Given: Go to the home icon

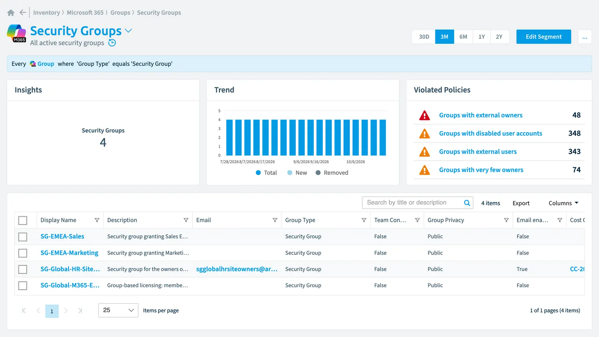Looking at the screenshot, I should pyautogui.click(x=11, y=13).
